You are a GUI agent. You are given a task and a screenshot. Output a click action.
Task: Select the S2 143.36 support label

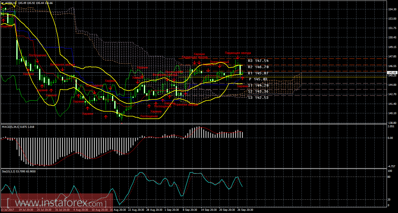(258, 91)
